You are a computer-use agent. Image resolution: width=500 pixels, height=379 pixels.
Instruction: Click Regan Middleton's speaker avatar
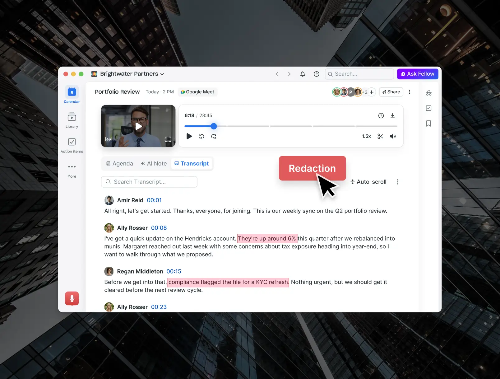(109, 272)
